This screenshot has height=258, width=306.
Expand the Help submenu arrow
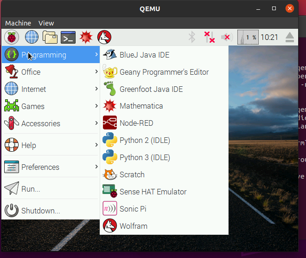(96, 145)
